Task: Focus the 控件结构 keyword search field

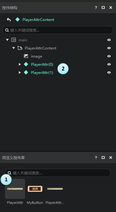Action: pos(58,30)
